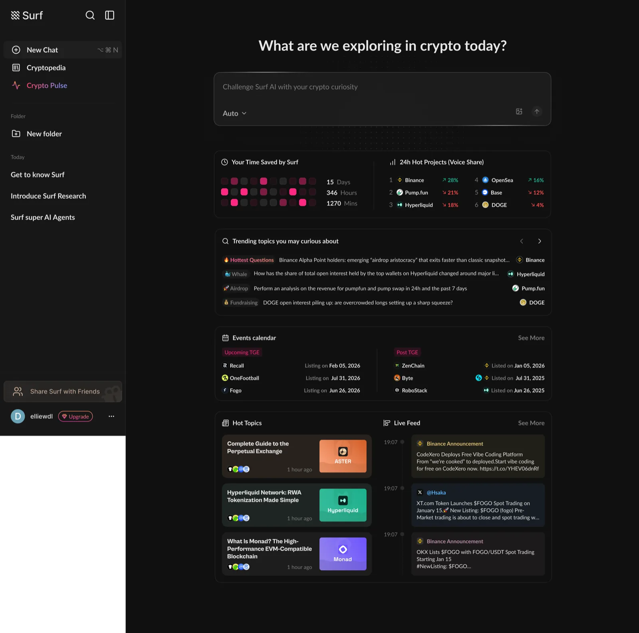Image resolution: width=639 pixels, height=633 pixels.
Task: Click the Fundraising tag
Action: [241, 303]
